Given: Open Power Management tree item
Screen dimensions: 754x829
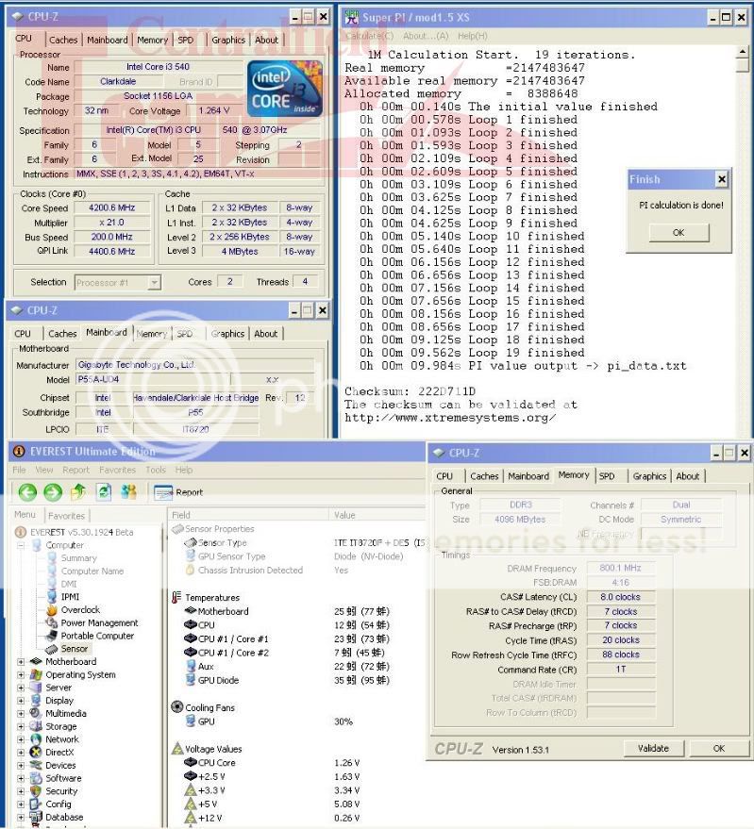Looking at the screenshot, I should coord(99,622).
